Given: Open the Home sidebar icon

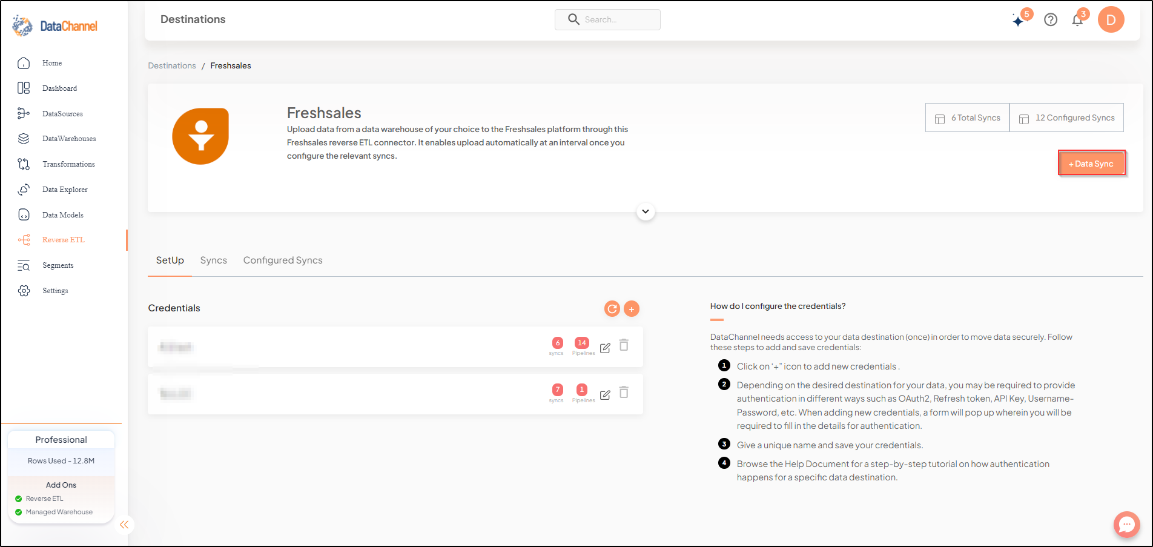Looking at the screenshot, I should point(24,63).
